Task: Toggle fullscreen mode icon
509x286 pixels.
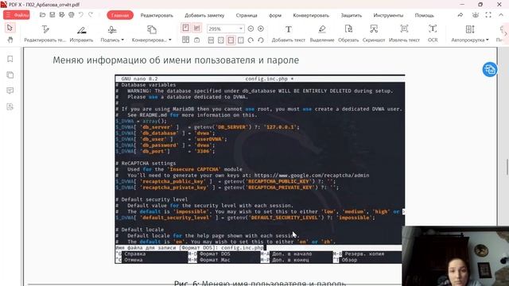Action: click(488, 15)
